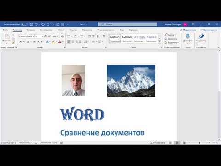Open the Рецензирование tab
Viewport: 221px width, 166px height.
click(106, 30)
